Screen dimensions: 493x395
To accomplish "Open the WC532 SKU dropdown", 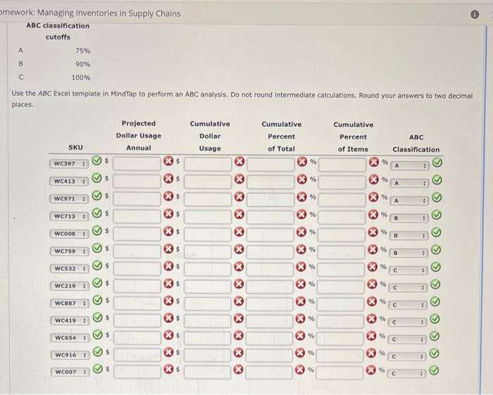I will [70, 269].
